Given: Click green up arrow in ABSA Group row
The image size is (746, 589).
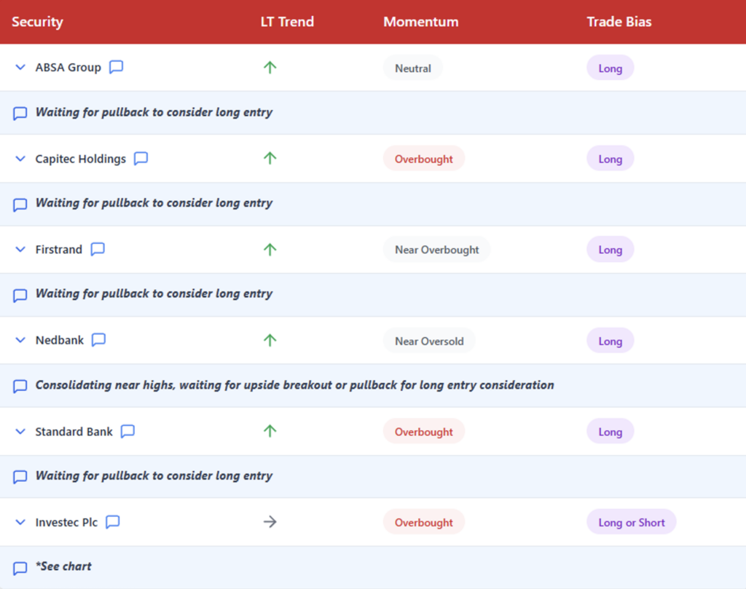Looking at the screenshot, I should pos(270,68).
